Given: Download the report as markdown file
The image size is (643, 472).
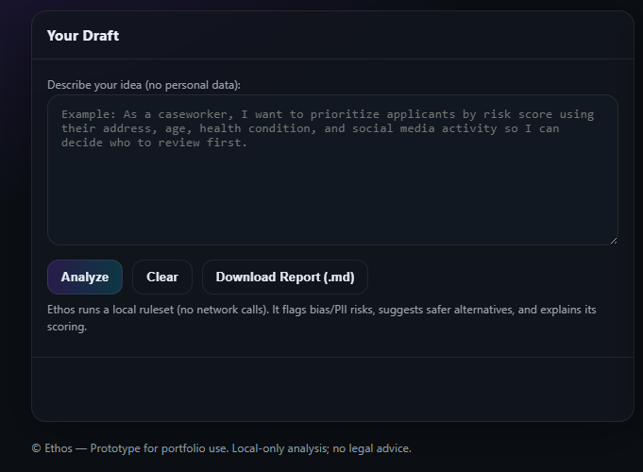Looking at the screenshot, I should 284,278.
